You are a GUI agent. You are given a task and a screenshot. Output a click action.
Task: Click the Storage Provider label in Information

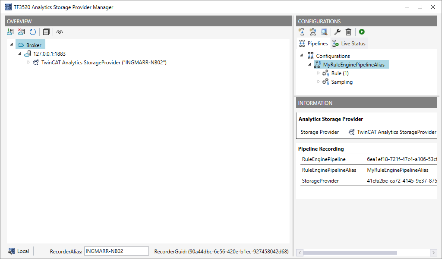tap(320, 132)
